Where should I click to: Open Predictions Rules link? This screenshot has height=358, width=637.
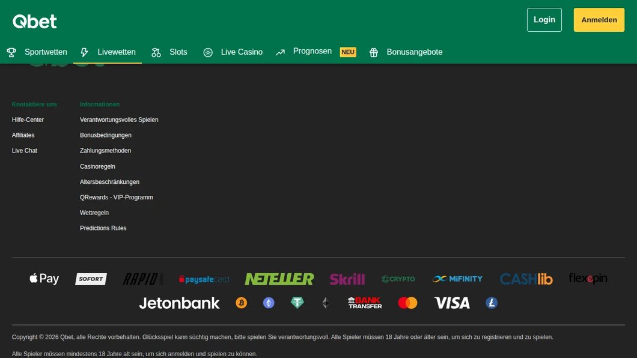coord(103,228)
